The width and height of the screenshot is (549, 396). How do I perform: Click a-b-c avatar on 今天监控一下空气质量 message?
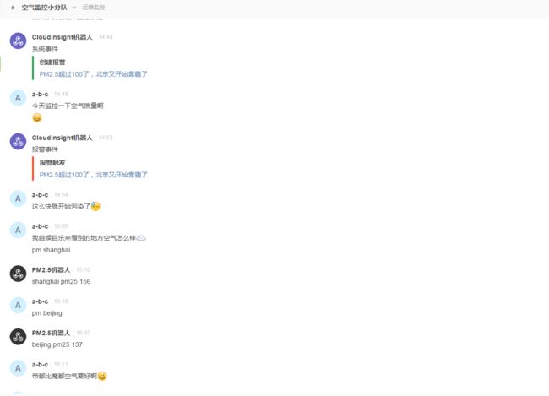tap(18, 98)
